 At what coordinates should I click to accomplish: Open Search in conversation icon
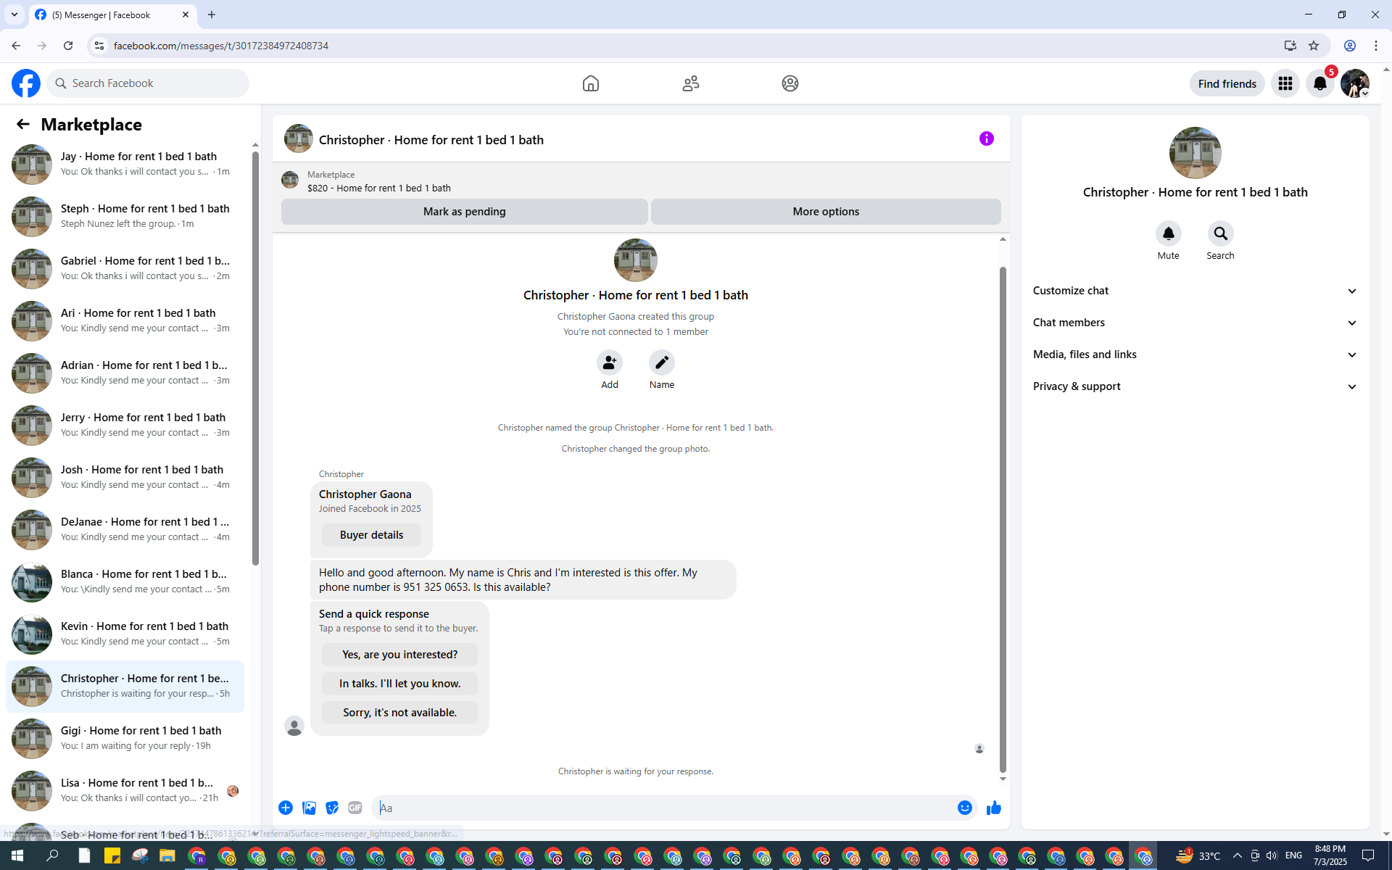click(x=1220, y=233)
